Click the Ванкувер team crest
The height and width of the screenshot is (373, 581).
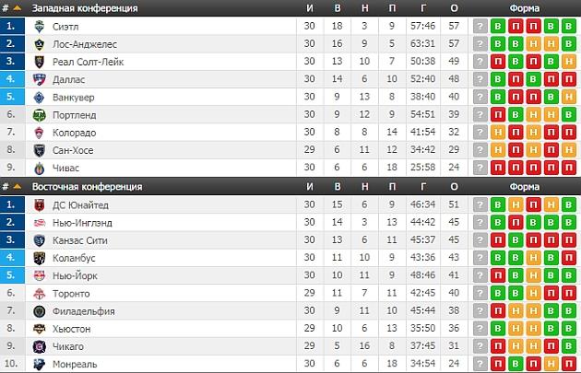(x=40, y=97)
